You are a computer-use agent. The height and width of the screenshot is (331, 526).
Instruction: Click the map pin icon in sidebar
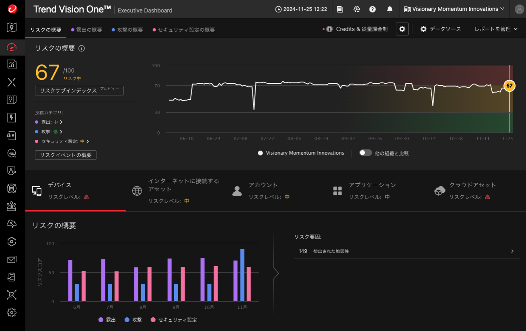point(12,27)
